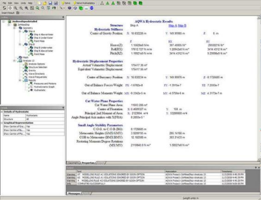Switch to the Messages tab
The height and width of the screenshot is (200, 261).
coord(74,193)
